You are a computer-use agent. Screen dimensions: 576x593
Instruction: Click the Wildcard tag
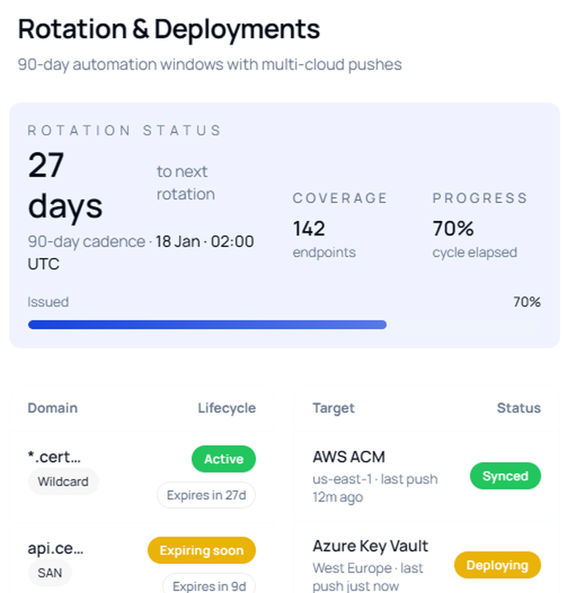(63, 482)
